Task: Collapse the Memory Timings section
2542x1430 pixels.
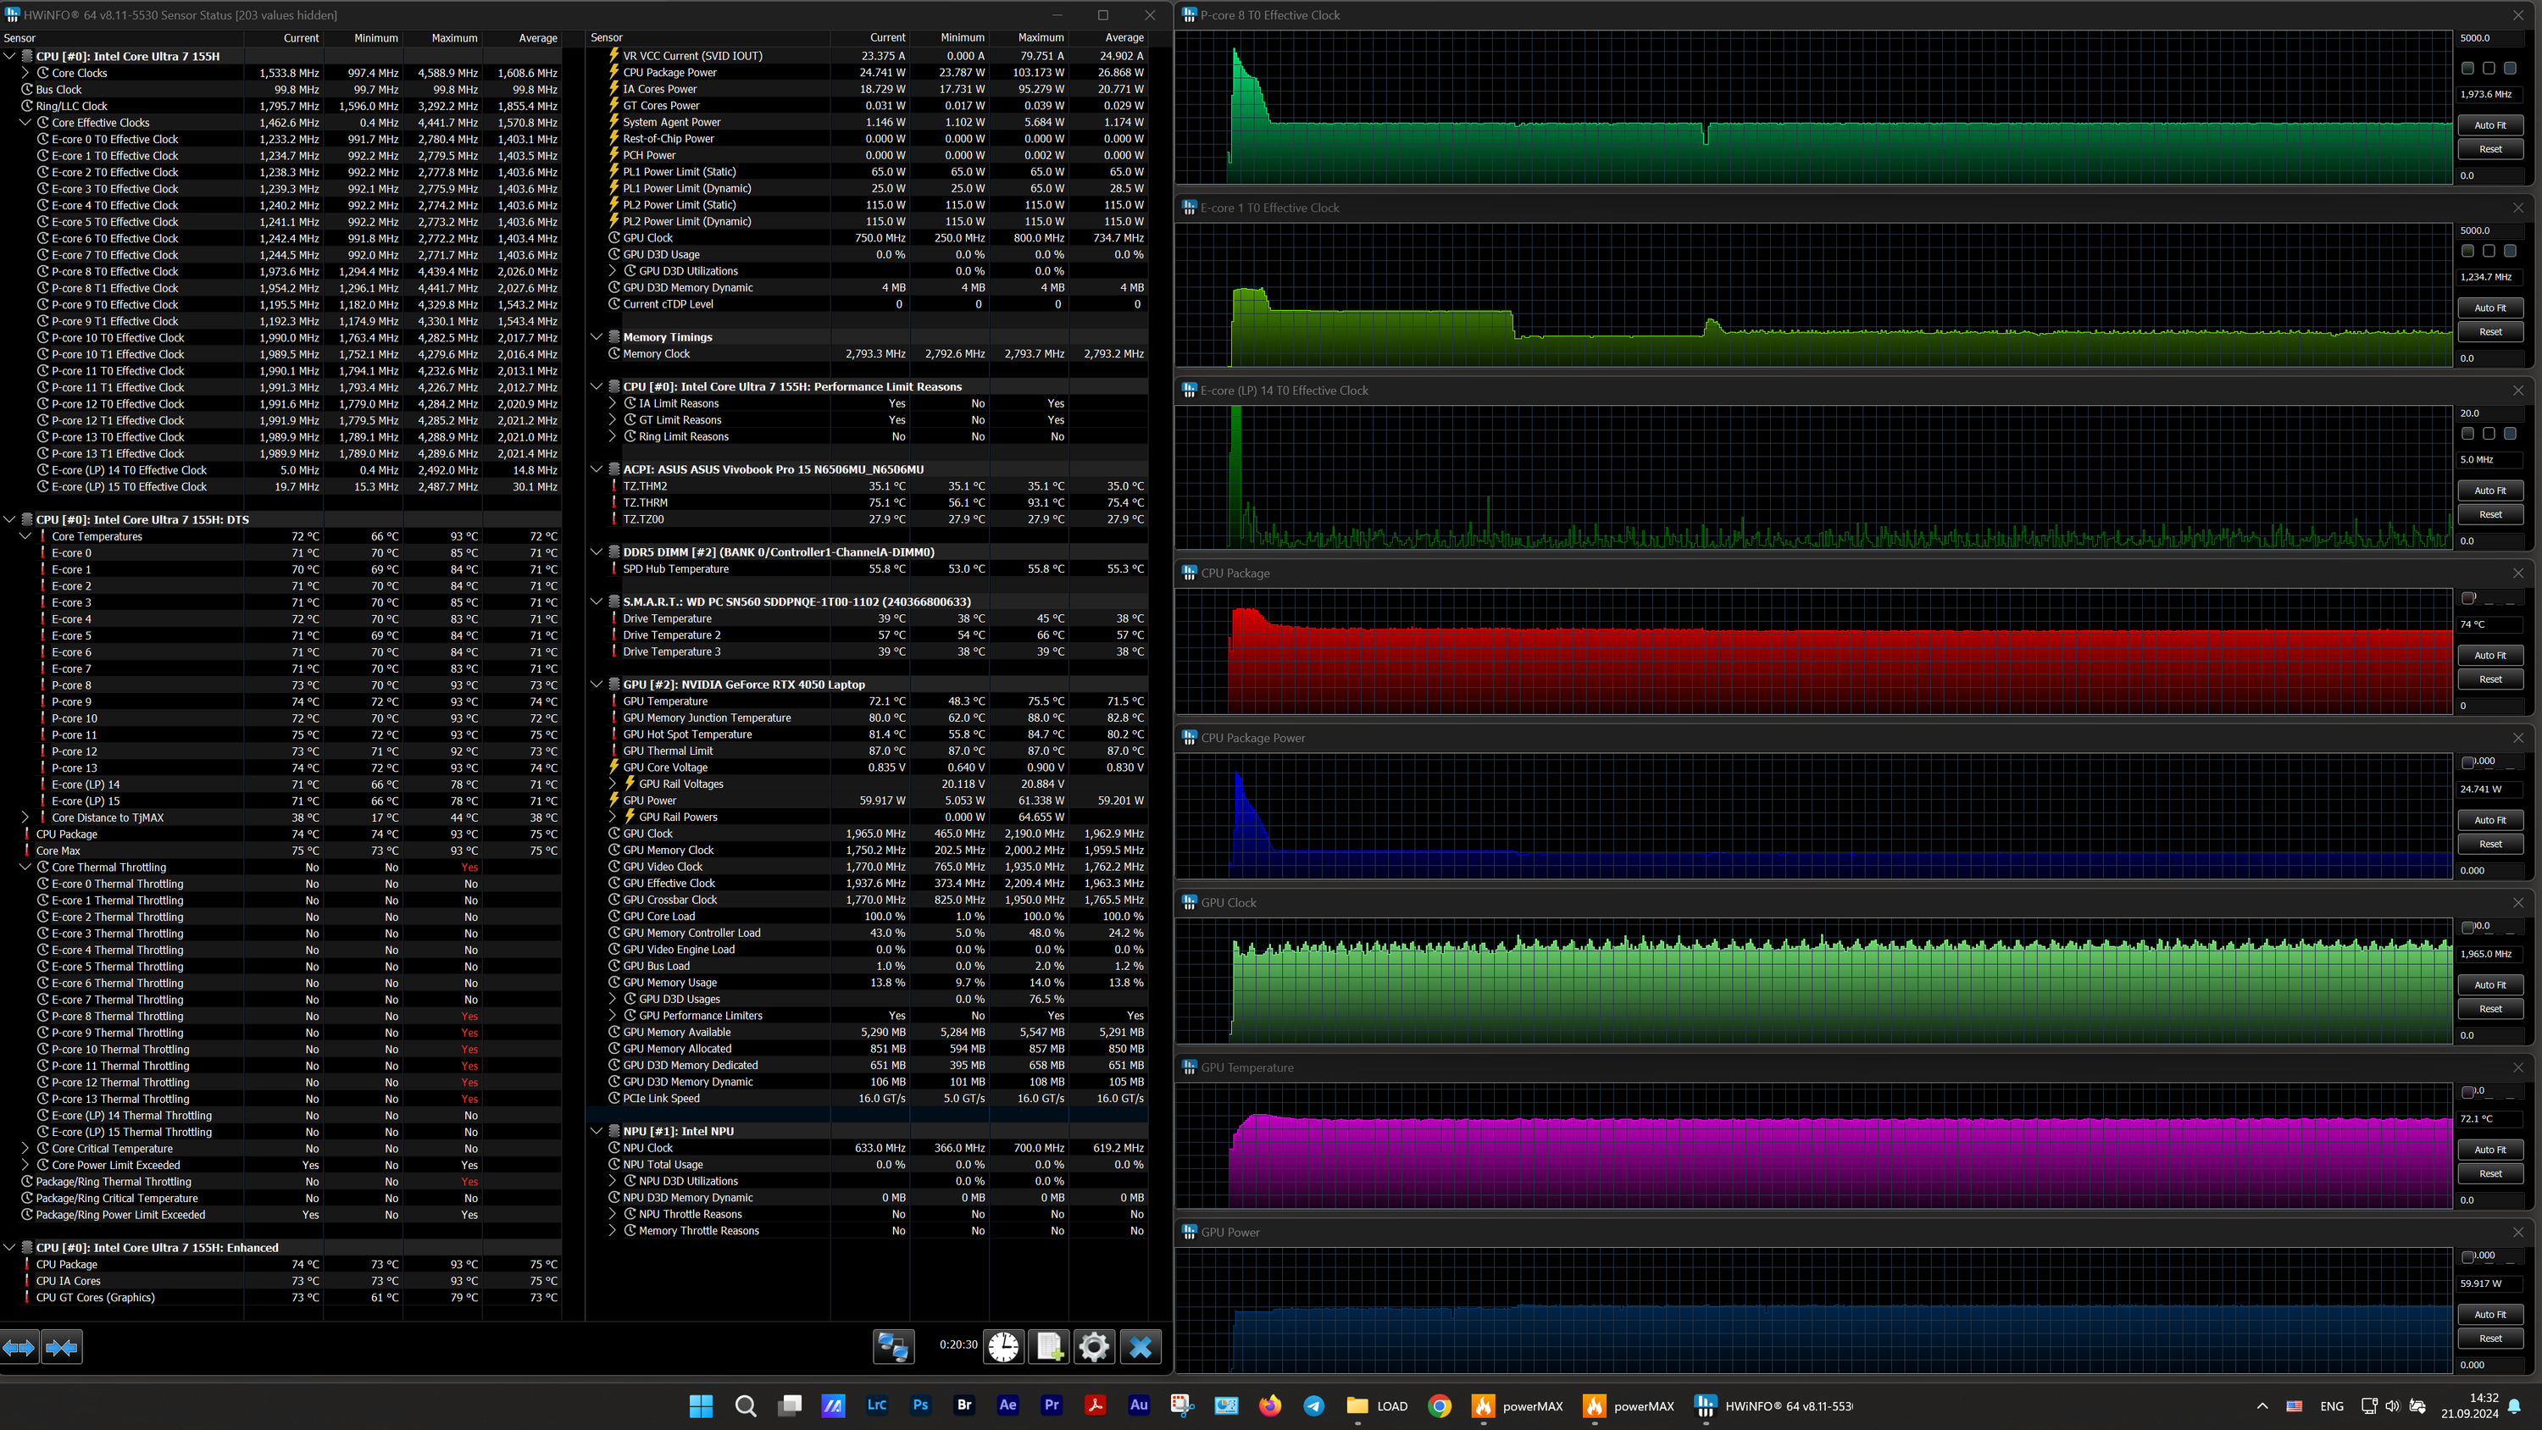Action: 596,336
